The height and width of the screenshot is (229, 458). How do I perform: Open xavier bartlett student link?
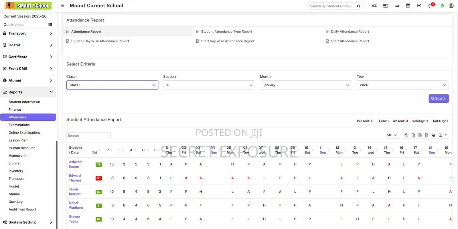[75, 192]
